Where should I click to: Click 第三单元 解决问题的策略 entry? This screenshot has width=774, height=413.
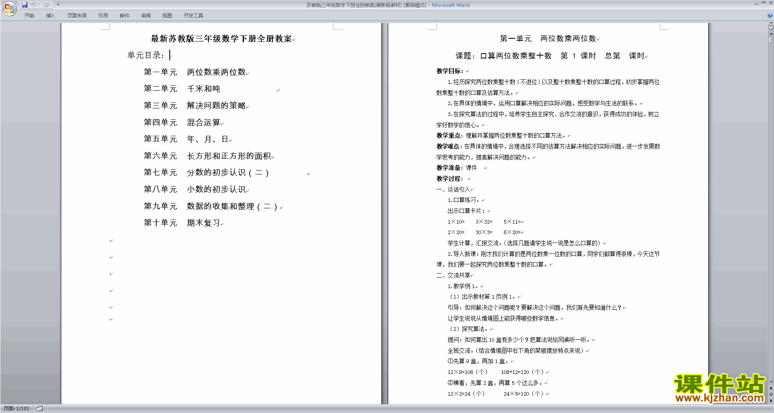pos(195,106)
